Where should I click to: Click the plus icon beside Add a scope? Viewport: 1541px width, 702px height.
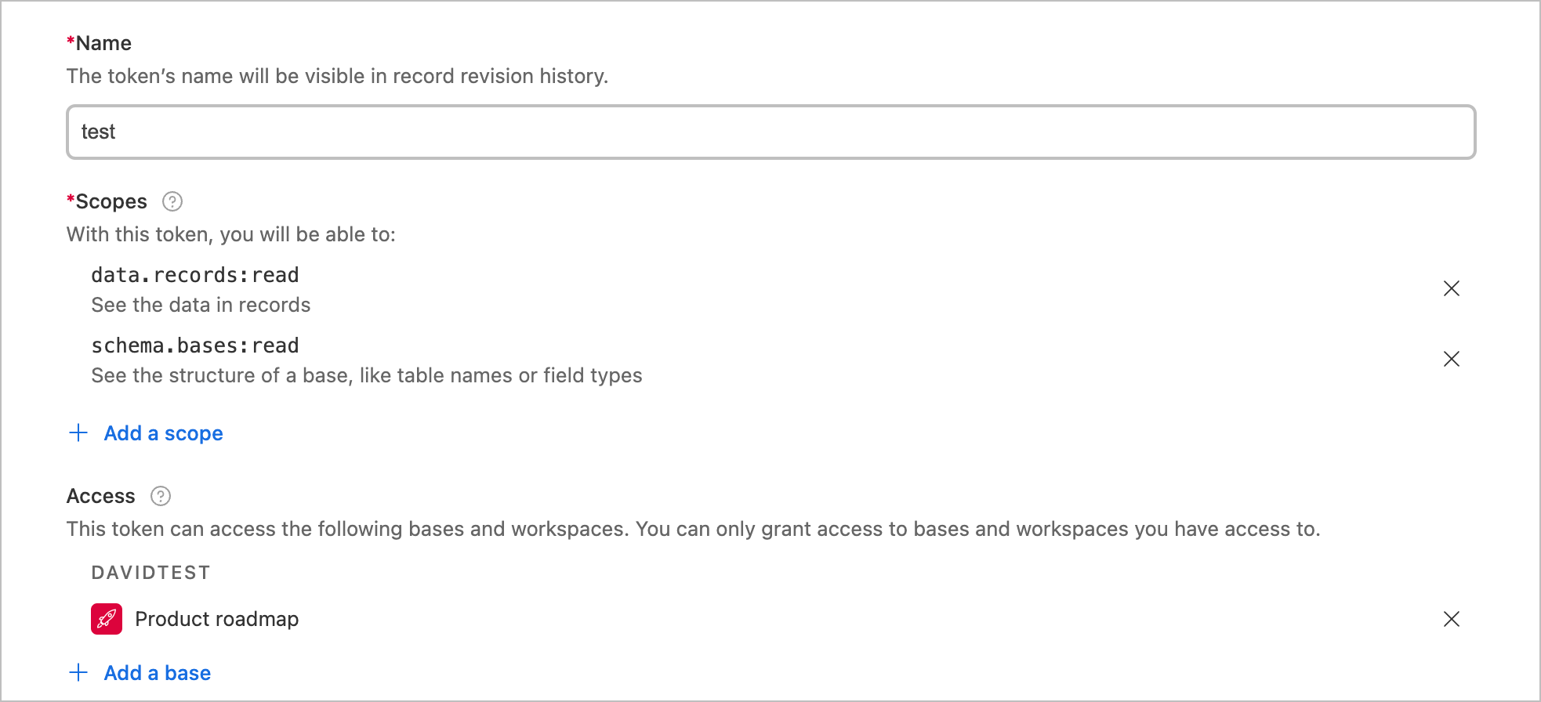(78, 433)
